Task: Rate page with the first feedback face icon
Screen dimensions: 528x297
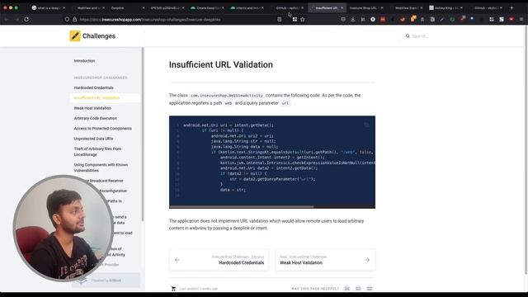Action: (x=346, y=288)
